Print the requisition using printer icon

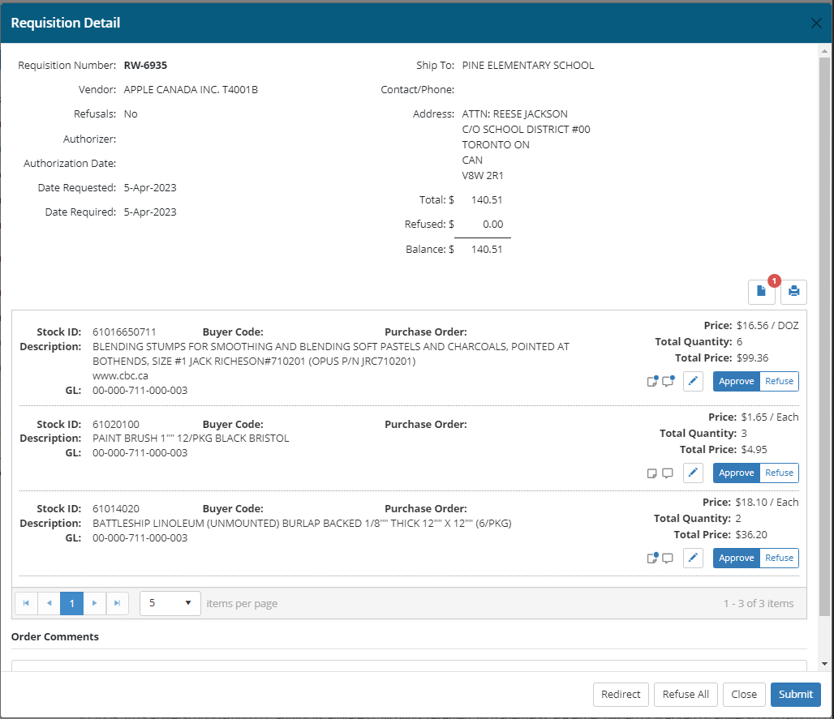793,292
